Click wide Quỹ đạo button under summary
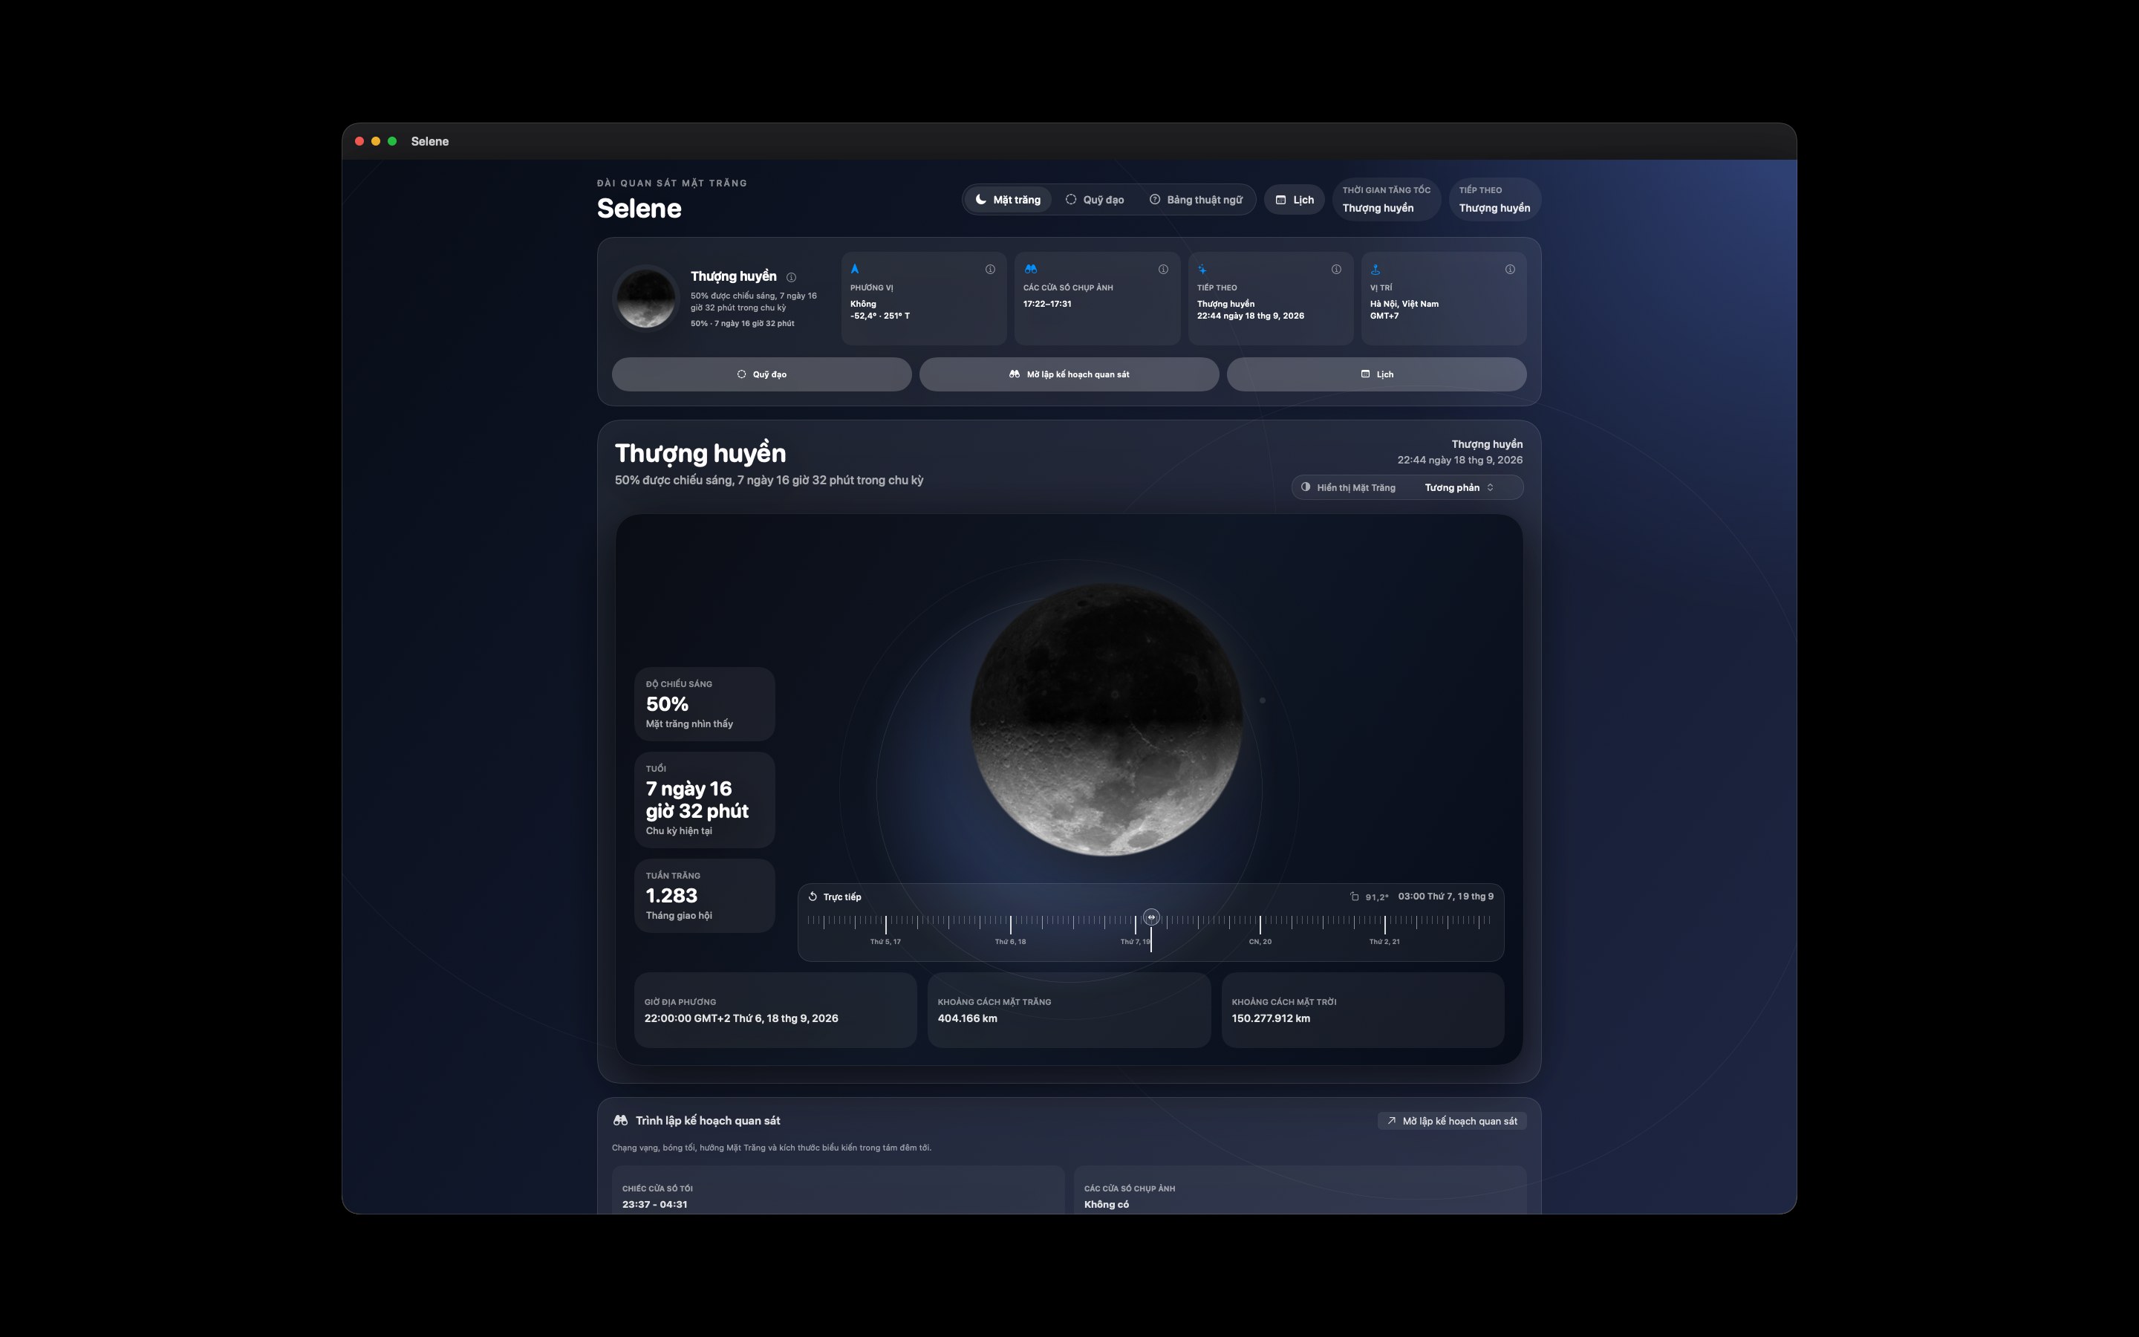Image resolution: width=2139 pixels, height=1337 pixels. (762, 374)
